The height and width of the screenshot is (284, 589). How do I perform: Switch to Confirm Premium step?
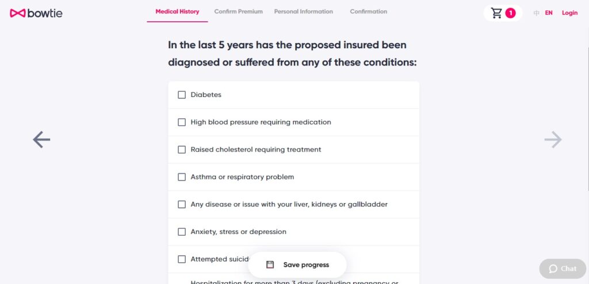click(238, 11)
